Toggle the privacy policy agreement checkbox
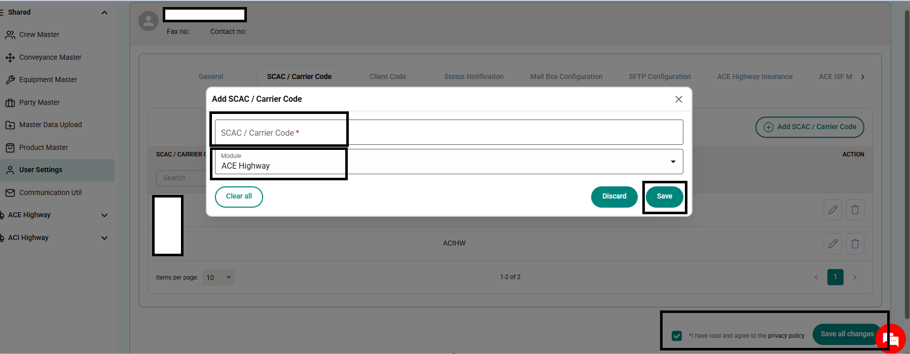Viewport: 910px width, 354px height. 676,336
